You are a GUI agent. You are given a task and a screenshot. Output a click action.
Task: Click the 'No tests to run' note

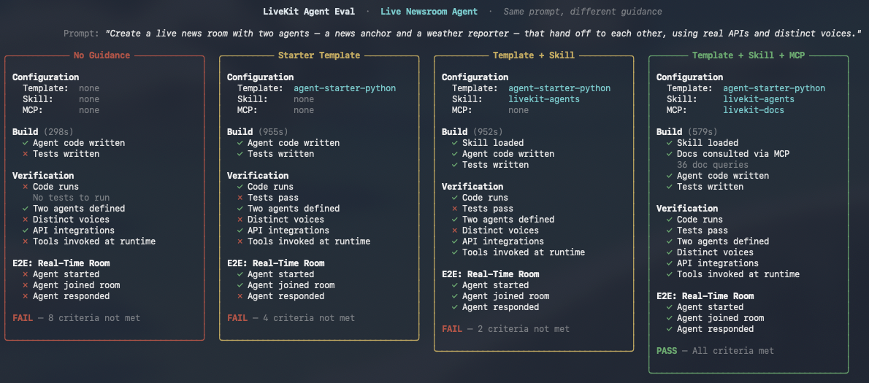pos(71,198)
